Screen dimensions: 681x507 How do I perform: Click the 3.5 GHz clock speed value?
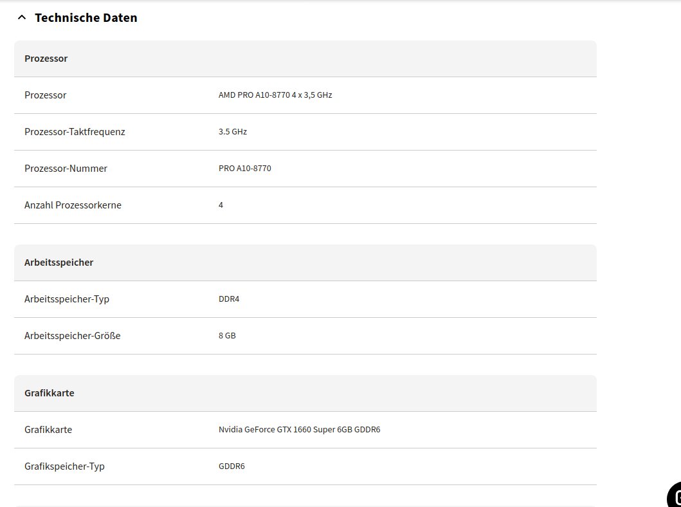tap(233, 132)
